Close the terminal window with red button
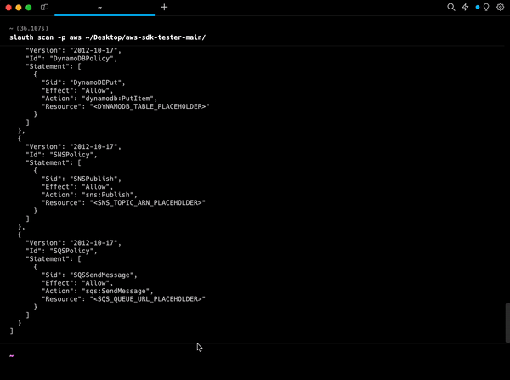Image resolution: width=510 pixels, height=380 pixels. click(7, 7)
